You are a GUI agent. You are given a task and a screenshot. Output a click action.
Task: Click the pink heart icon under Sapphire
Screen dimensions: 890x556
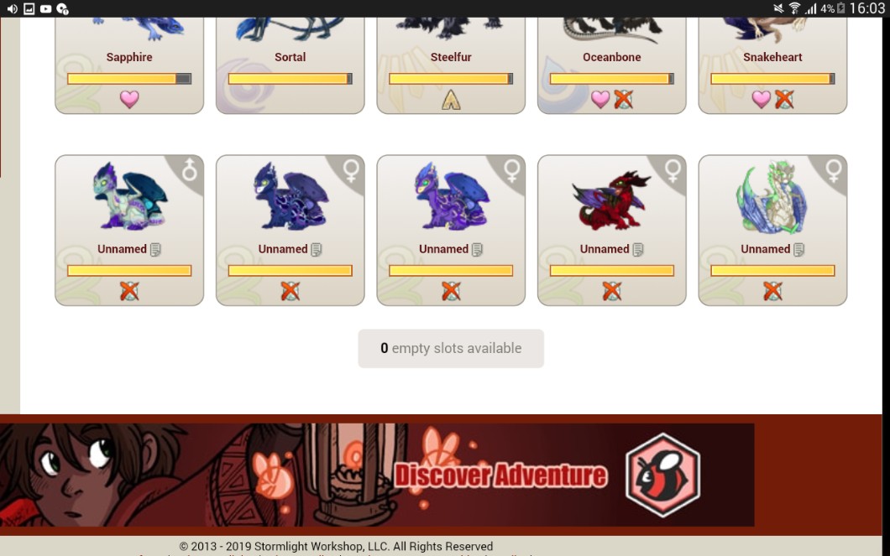coord(129,99)
